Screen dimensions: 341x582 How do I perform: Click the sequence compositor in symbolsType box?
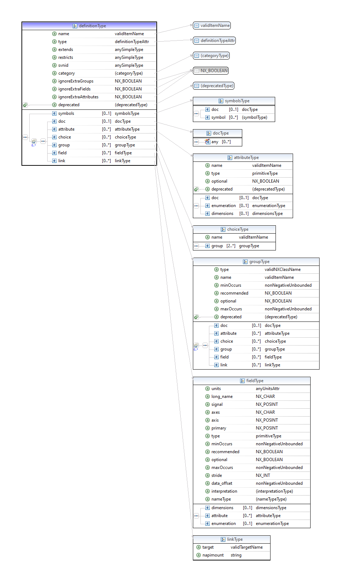pos(196,114)
